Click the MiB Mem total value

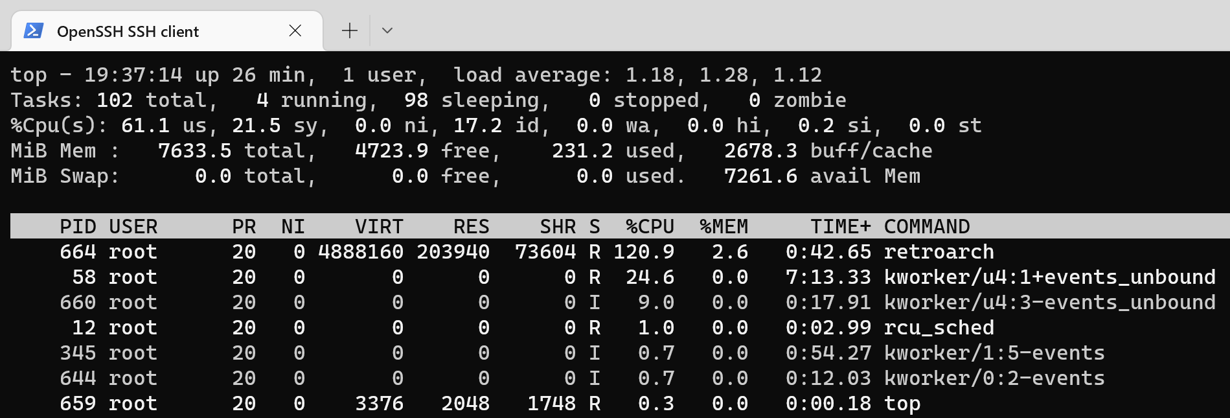(194, 150)
